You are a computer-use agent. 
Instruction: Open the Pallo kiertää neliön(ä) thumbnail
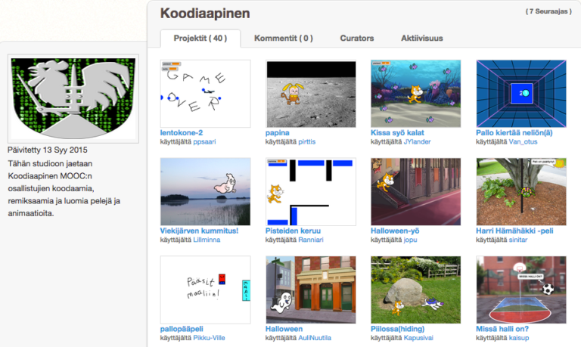521,94
